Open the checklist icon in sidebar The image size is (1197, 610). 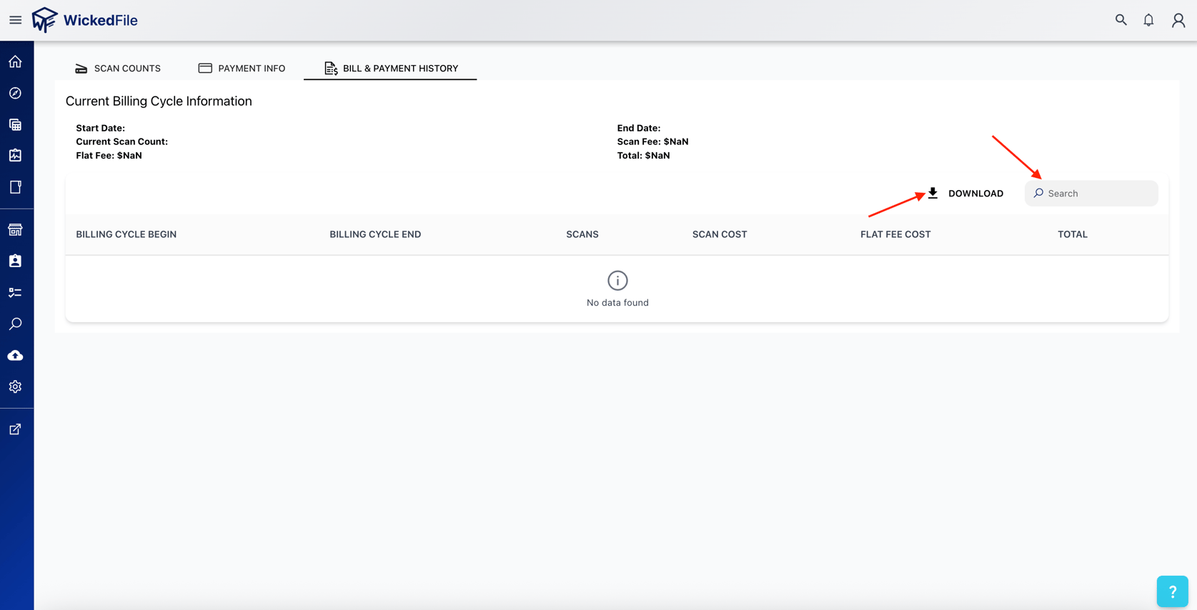(15, 293)
